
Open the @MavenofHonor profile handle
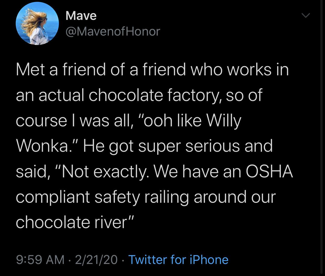[x=112, y=31]
